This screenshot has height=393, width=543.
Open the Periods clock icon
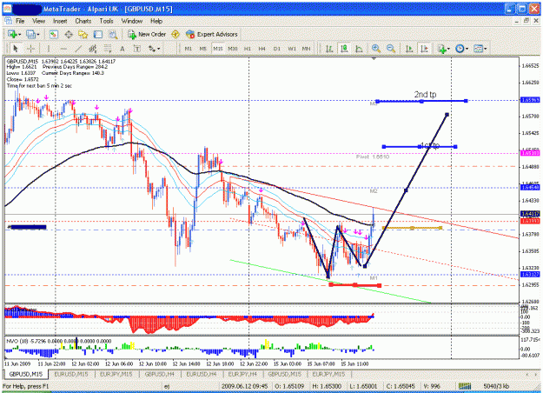click(x=460, y=49)
